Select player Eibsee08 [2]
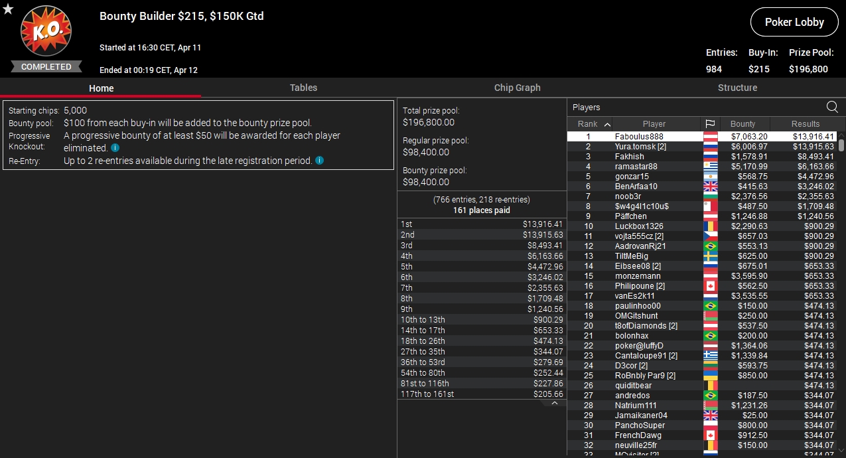Viewport: 846px width, 458px height. (702, 266)
